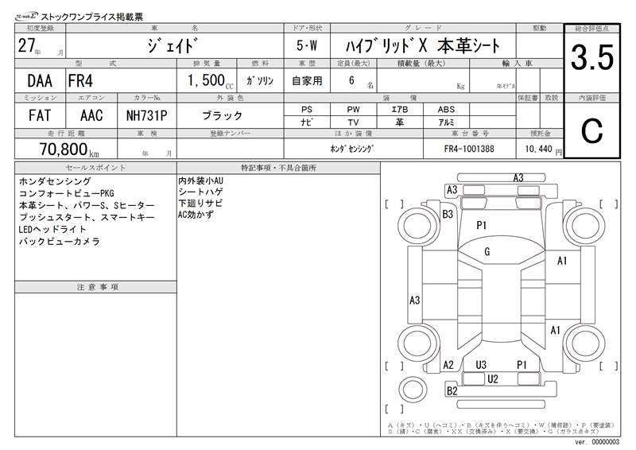Click the G mark on the windshield
636x450 pixels.
[x=487, y=251]
